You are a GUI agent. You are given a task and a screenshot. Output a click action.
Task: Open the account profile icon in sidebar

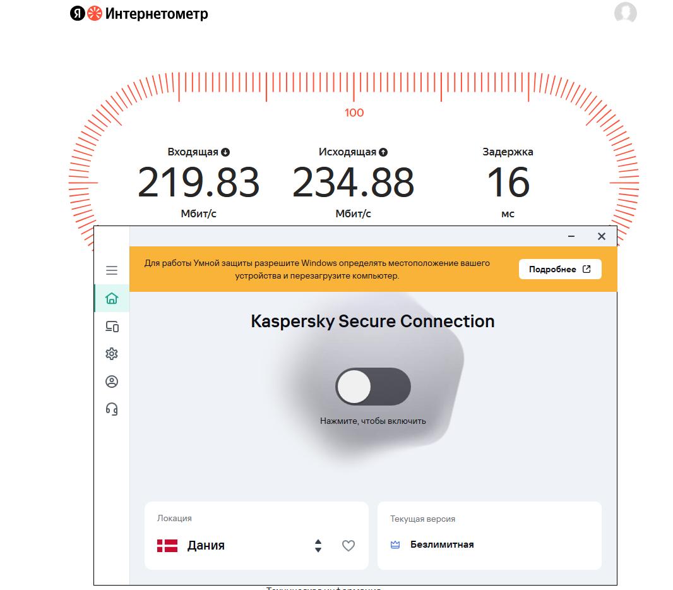pyautogui.click(x=112, y=382)
